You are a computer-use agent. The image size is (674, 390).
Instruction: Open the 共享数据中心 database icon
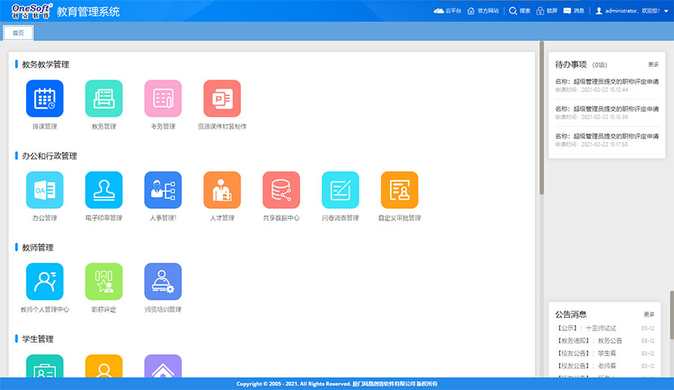pyautogui.click(x=281, y=191)
